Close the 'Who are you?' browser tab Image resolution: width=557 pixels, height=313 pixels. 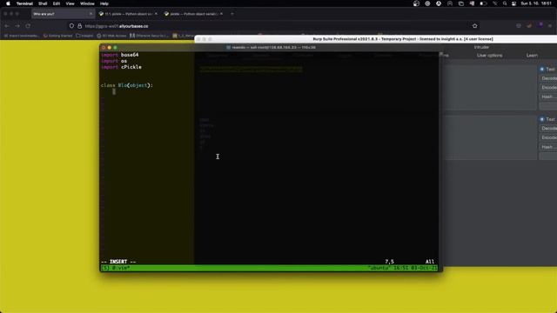click(x=91, y=14)
